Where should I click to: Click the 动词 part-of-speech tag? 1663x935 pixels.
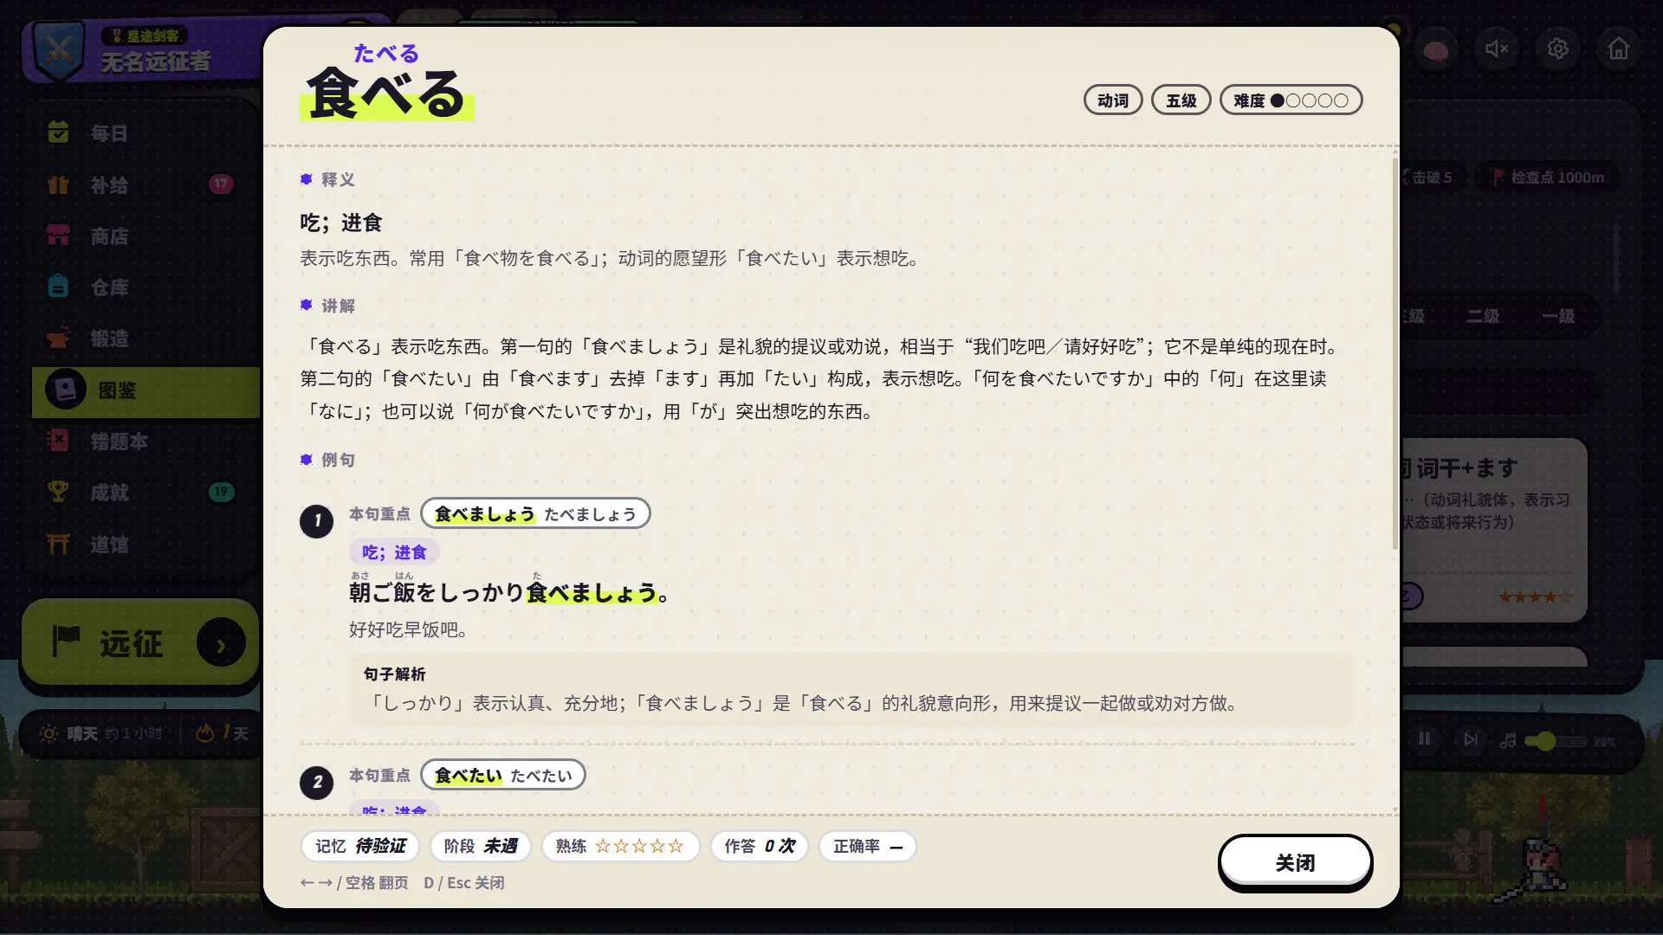1113,100
